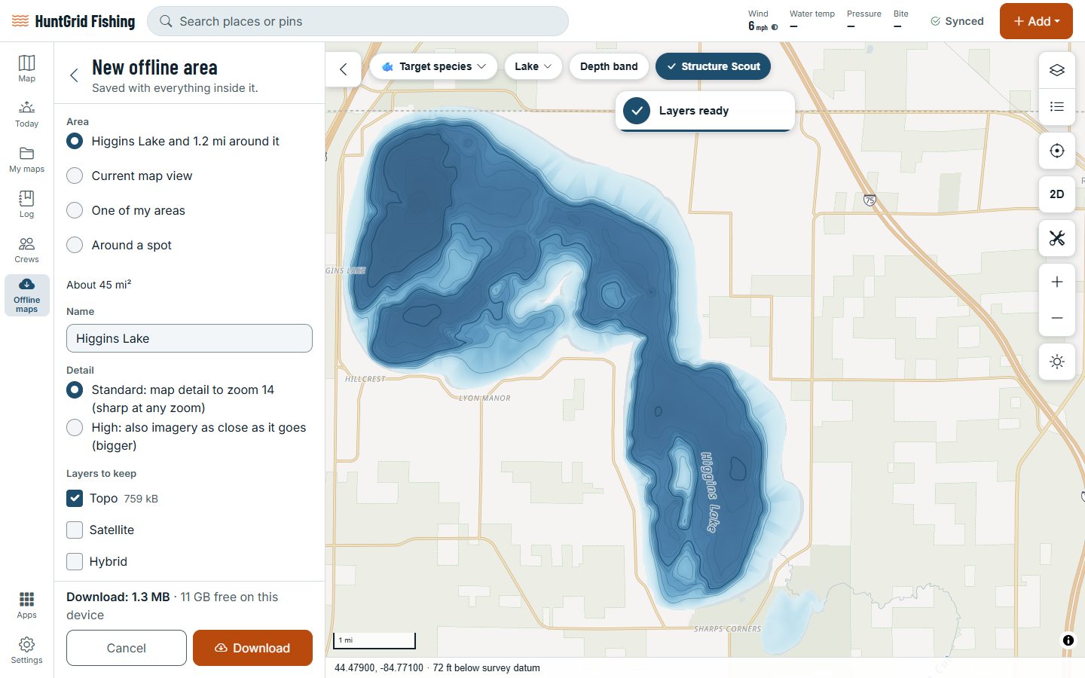Image resolution: width=1085 pixels, height=678 pixels.
Task: Select Around a spot option
Action: (119, 245)
